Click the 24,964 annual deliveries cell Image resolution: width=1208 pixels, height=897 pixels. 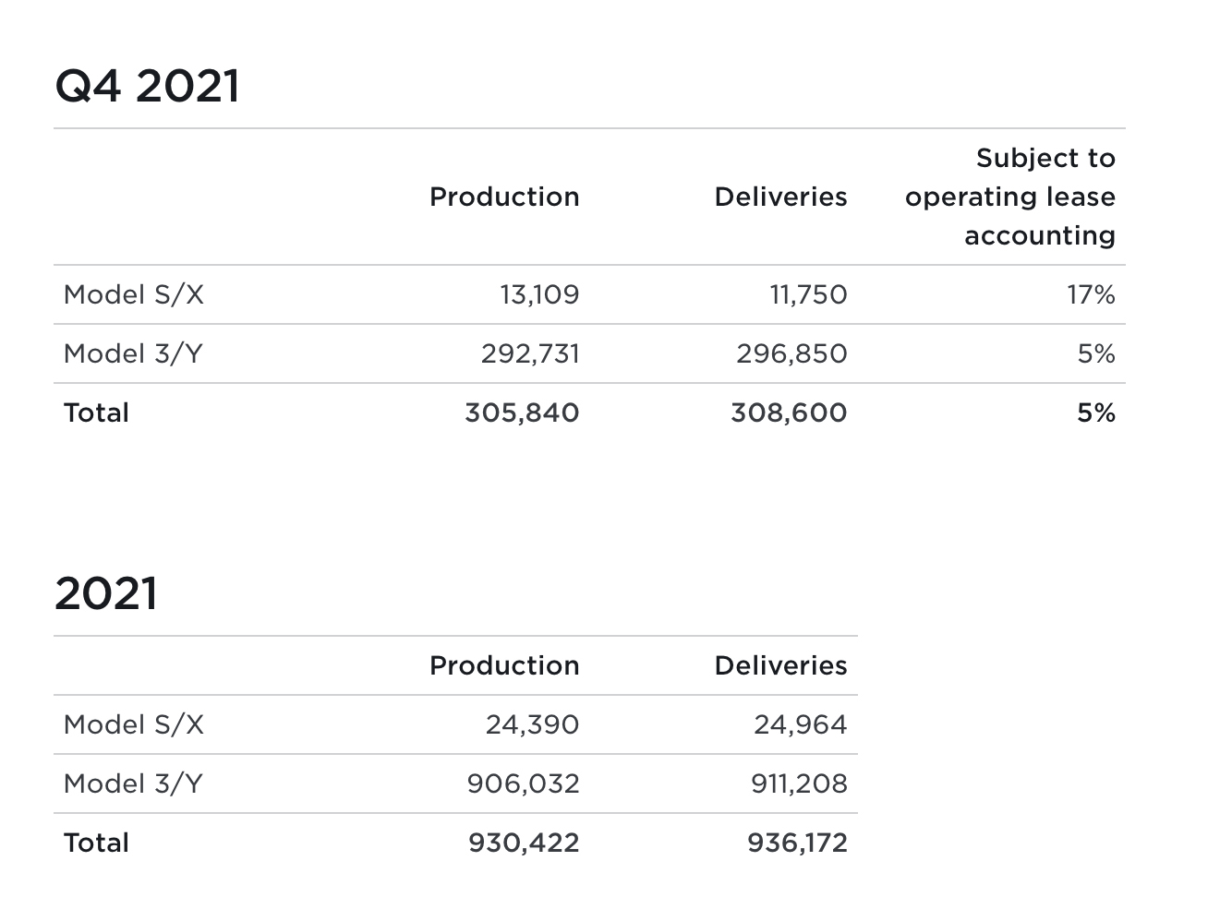(x=800, y=724)
